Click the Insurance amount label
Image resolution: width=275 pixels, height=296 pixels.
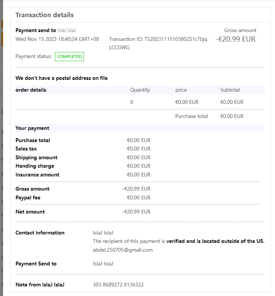37,175
